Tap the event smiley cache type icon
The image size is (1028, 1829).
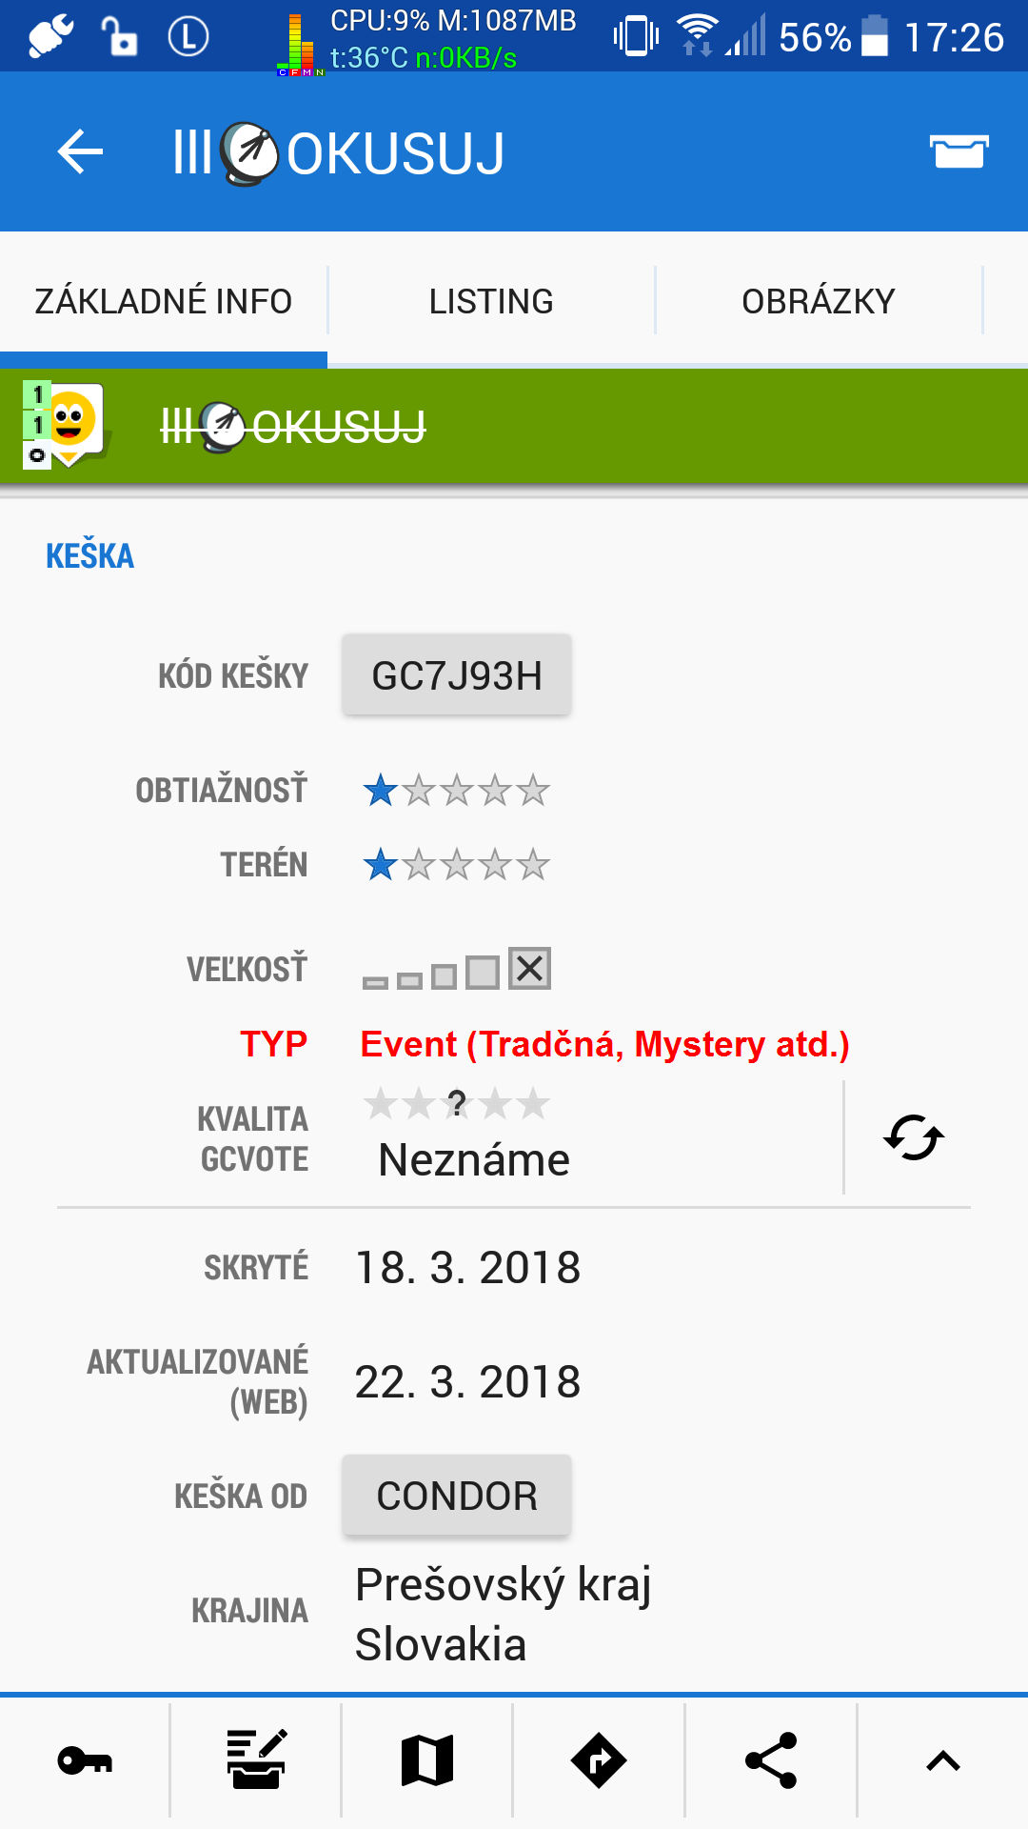pyautogui.click(x=65, y=425)
